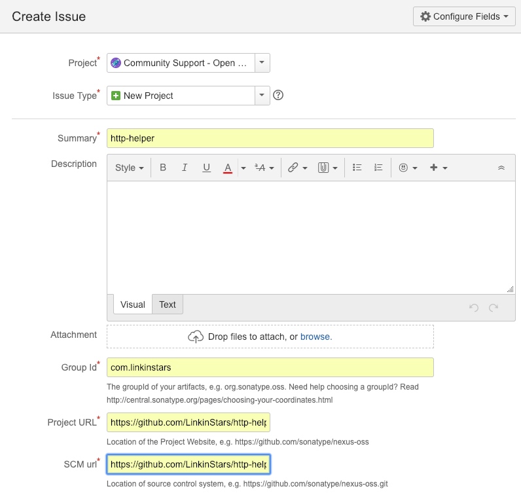
Task: Open the Project selection dropdown
Action: [x=262, y=63]
